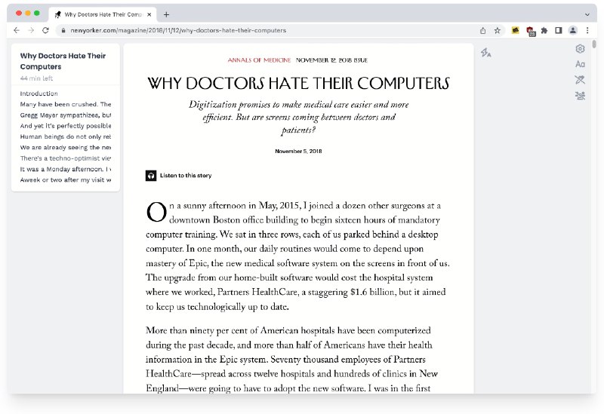Screen dimensions: 604x414
Task: Open the Extensions puzzle piece menu
Action: click(x=544, y=30)
